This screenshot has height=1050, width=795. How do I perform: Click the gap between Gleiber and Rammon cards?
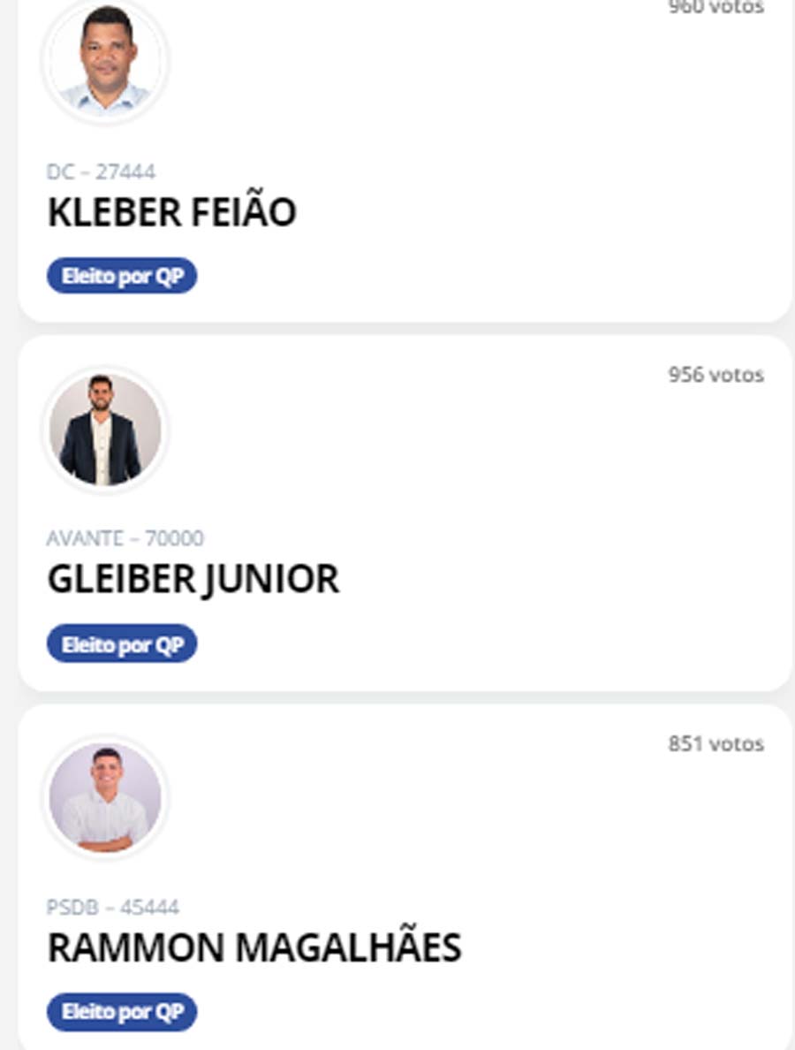(397, 697)
